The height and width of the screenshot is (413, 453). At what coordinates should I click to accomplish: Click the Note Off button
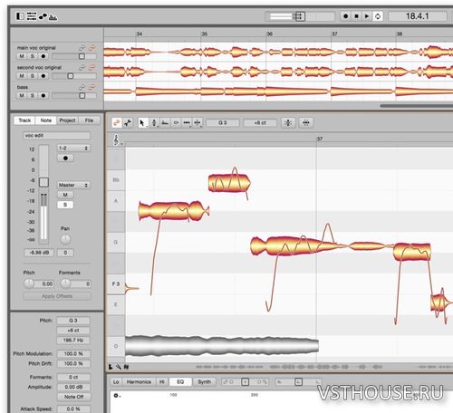point(73,397)
